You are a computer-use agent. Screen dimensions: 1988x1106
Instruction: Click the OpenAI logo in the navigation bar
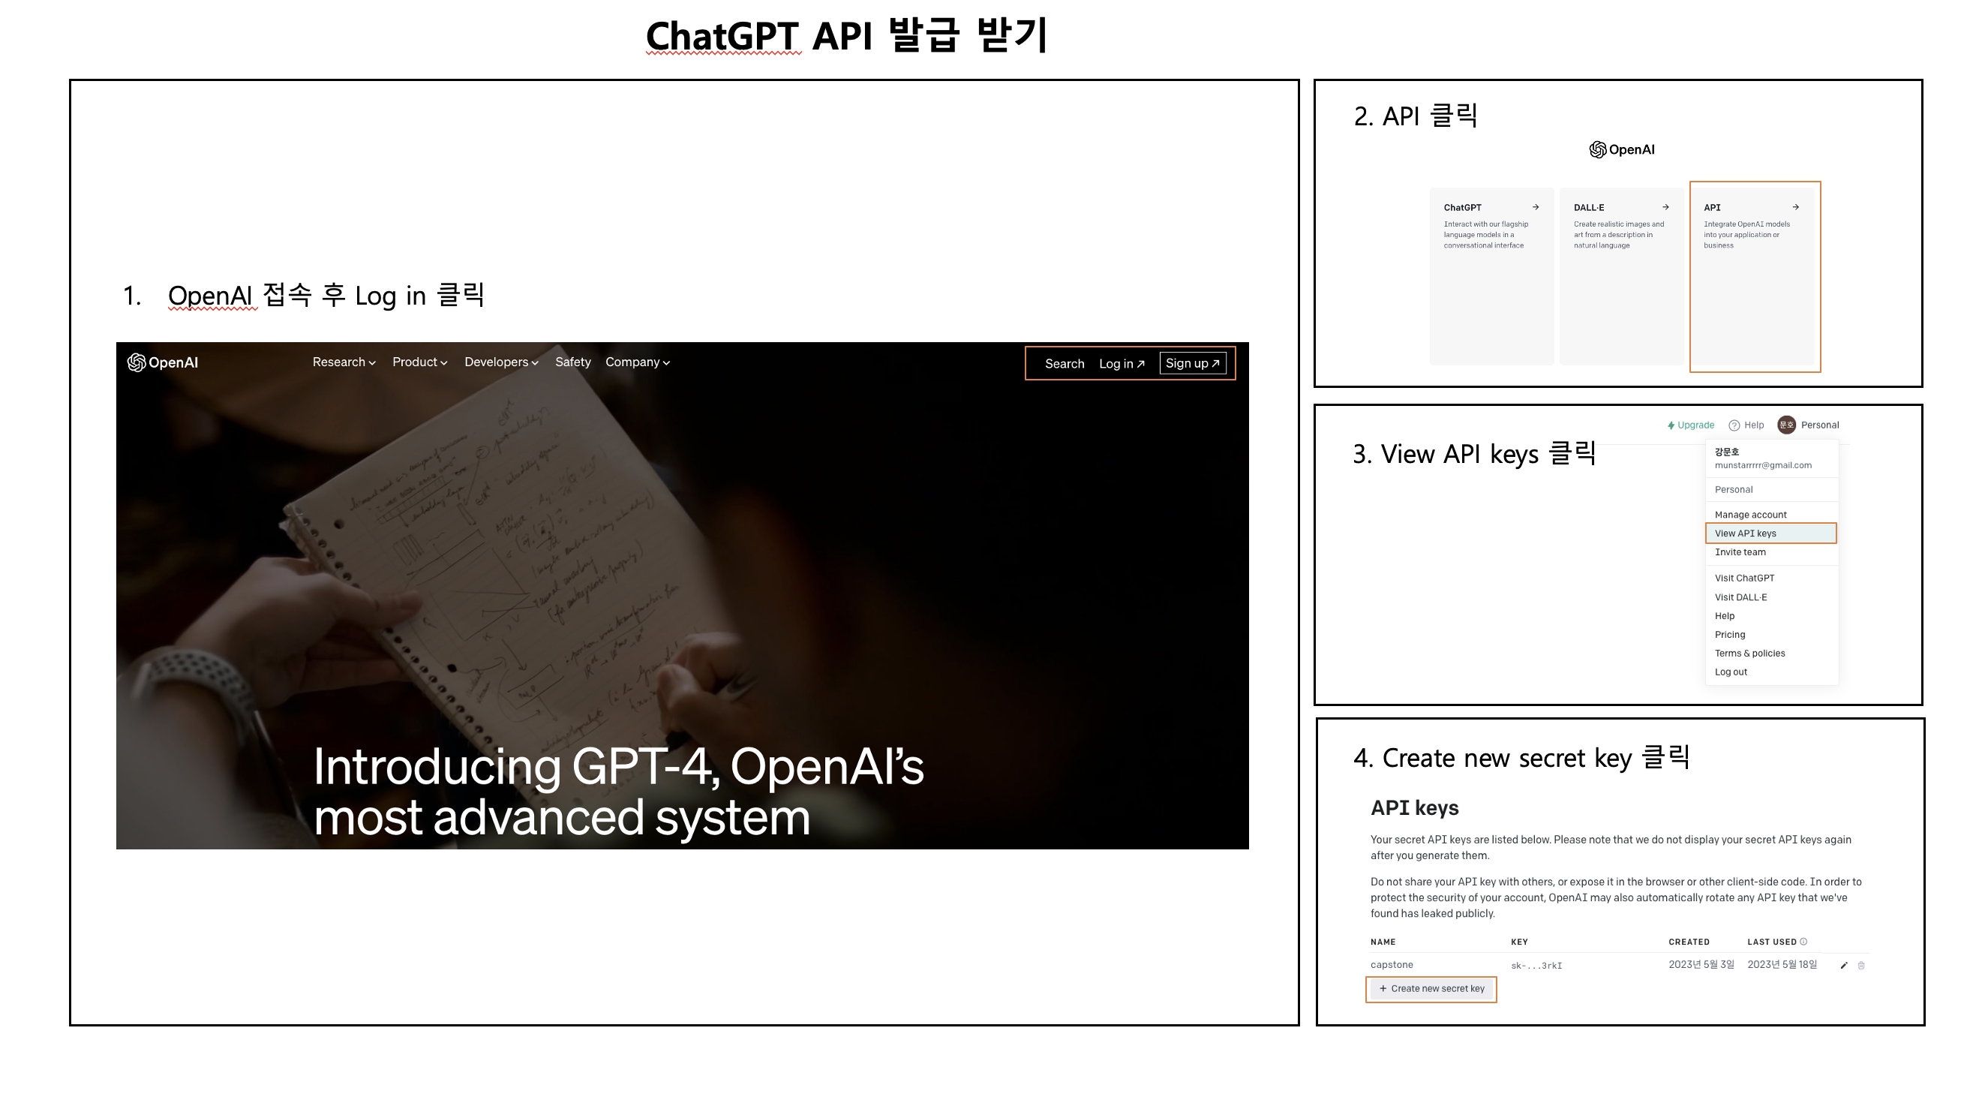coord(164,362)
